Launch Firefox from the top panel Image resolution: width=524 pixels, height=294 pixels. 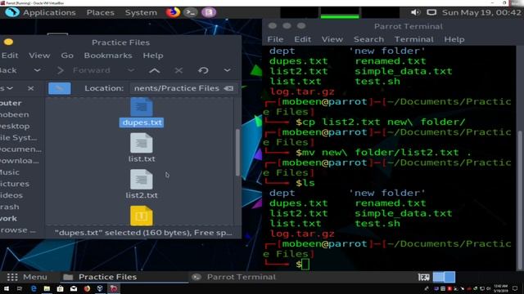pyautogui.click(x=173, y=12)
